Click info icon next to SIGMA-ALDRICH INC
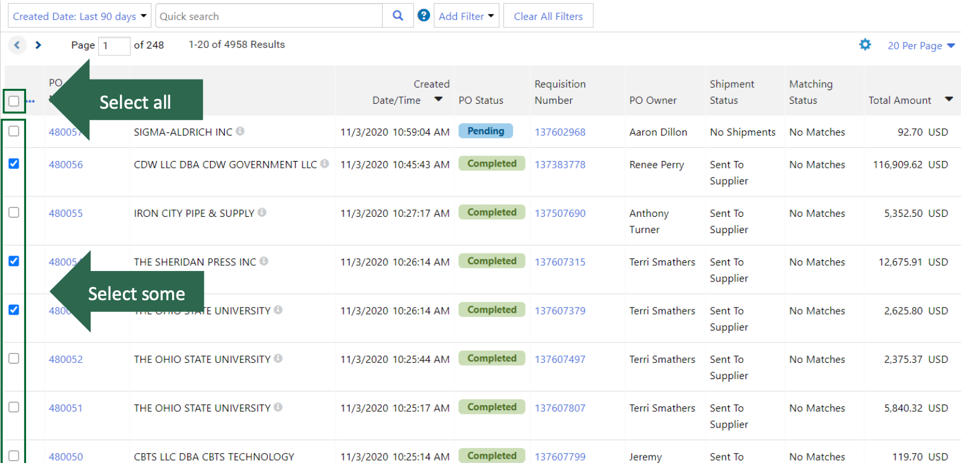 pyautogui.click(x=240, y=131)
